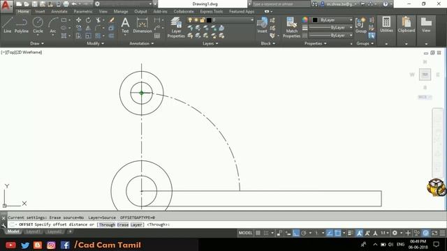Viewport: 447px width, 251px height.
Task: Click the search keyword input field
Action: click(281, 4)
